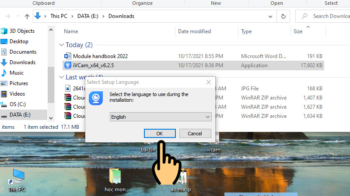
Task: Click OK in the Select Setup Language dialog
Action: click(160, 133)
